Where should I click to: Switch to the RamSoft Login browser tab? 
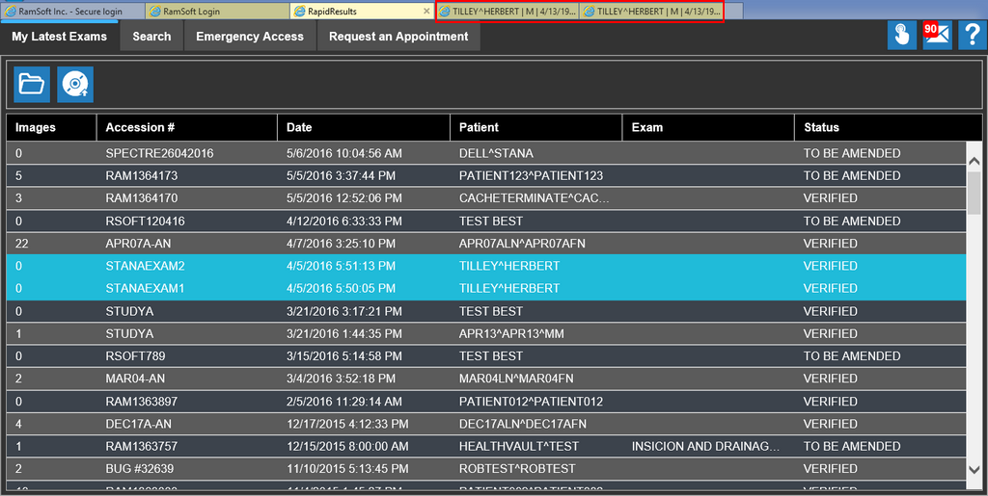[x=217, y=12]
